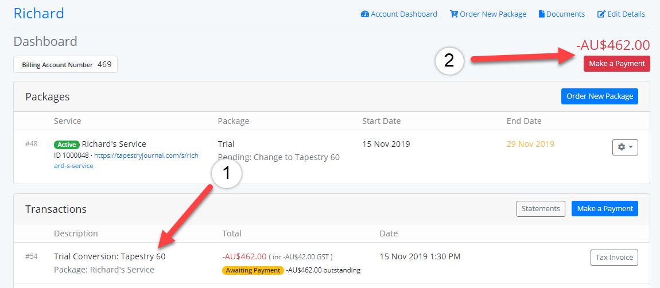Viewport: 660px width, 288px height.
Task: Click the Richard account name heading
Action: coord(39,13)
